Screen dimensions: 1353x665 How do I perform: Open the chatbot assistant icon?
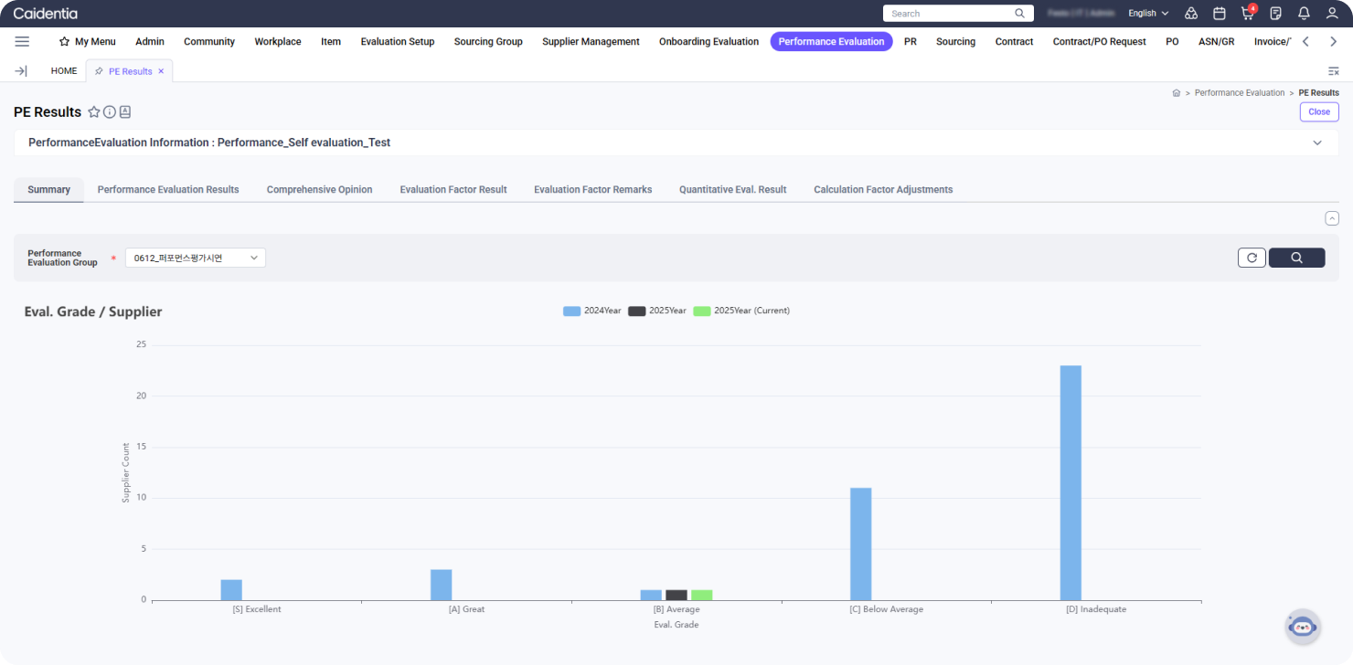tap(1303, 628)
